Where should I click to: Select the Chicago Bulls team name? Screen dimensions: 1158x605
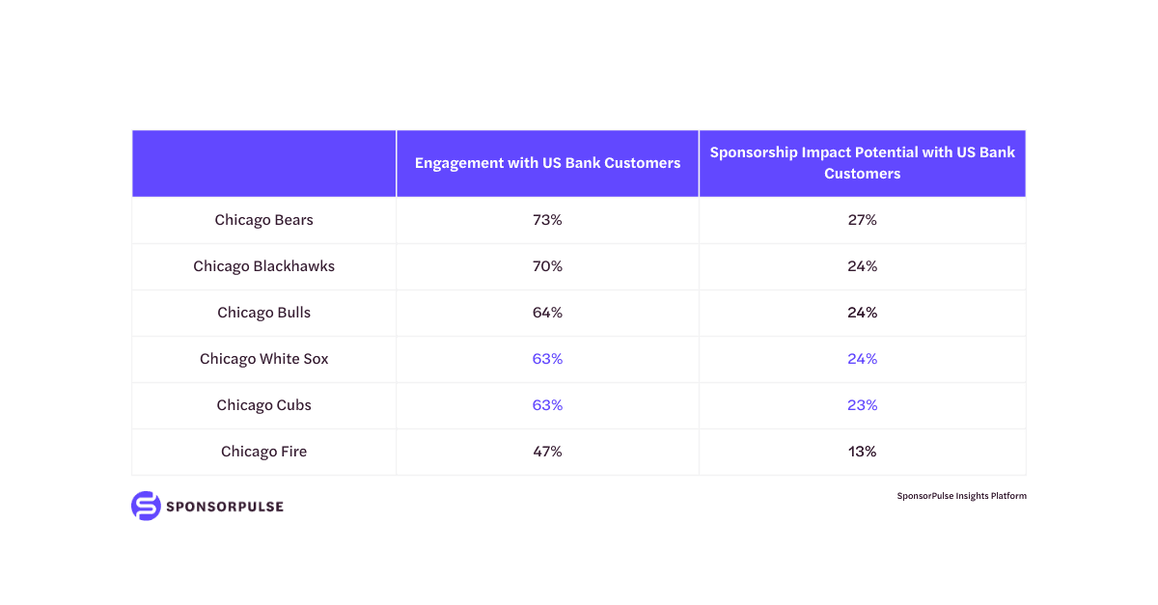tap(263, 313)
